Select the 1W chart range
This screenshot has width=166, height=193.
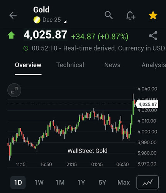click(39, 183)
